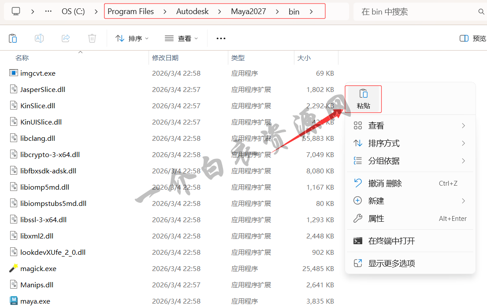The image size is (487, 308).
Task: Click the share icon in toolbar
Action: [66, 38]
